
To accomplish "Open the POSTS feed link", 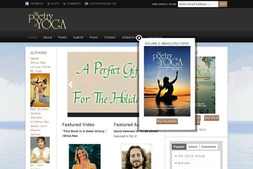I will [55, 3].
